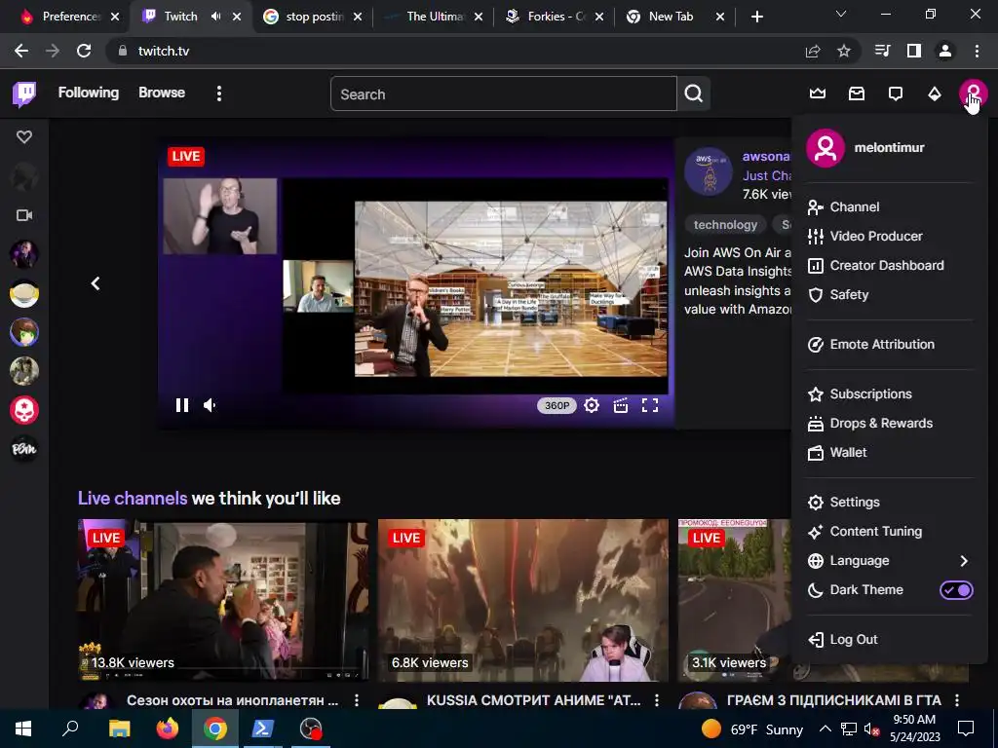Screen dimensions: 998x748
Task: Open Creator Dashboard menu item
Action: [x=890, y=265]
